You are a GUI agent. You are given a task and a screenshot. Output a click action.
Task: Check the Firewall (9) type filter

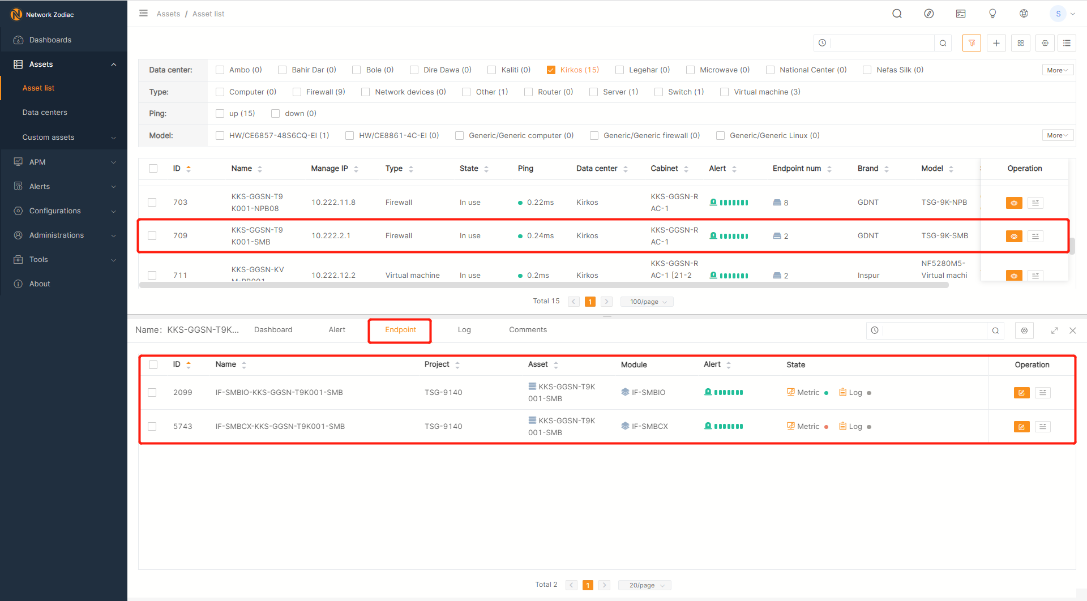(297, 92)
